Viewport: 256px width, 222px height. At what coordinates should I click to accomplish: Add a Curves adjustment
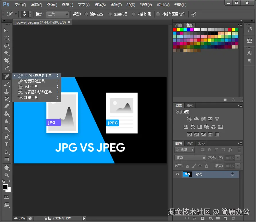203,119
